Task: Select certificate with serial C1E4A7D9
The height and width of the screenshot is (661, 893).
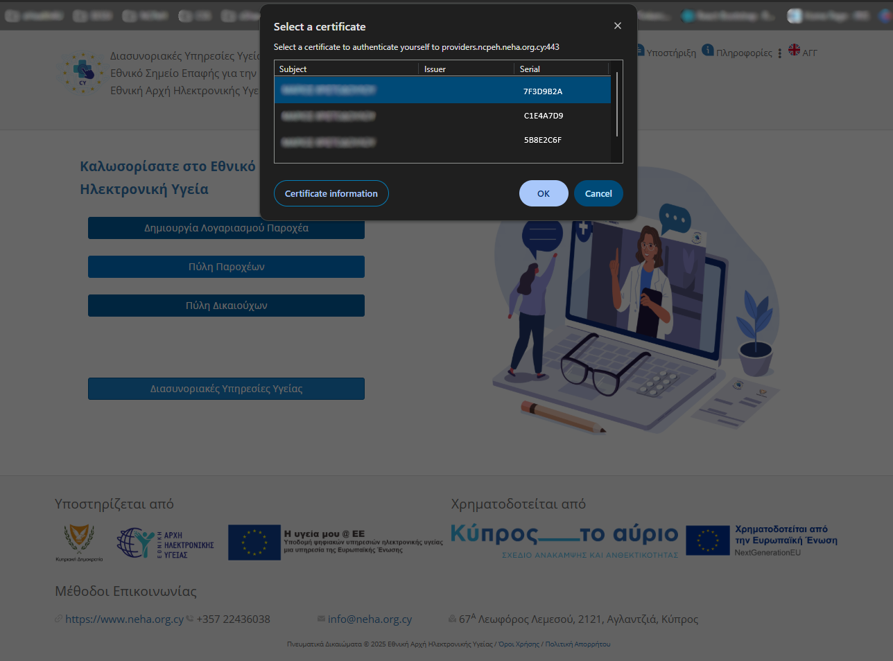Action: [442, 116]
